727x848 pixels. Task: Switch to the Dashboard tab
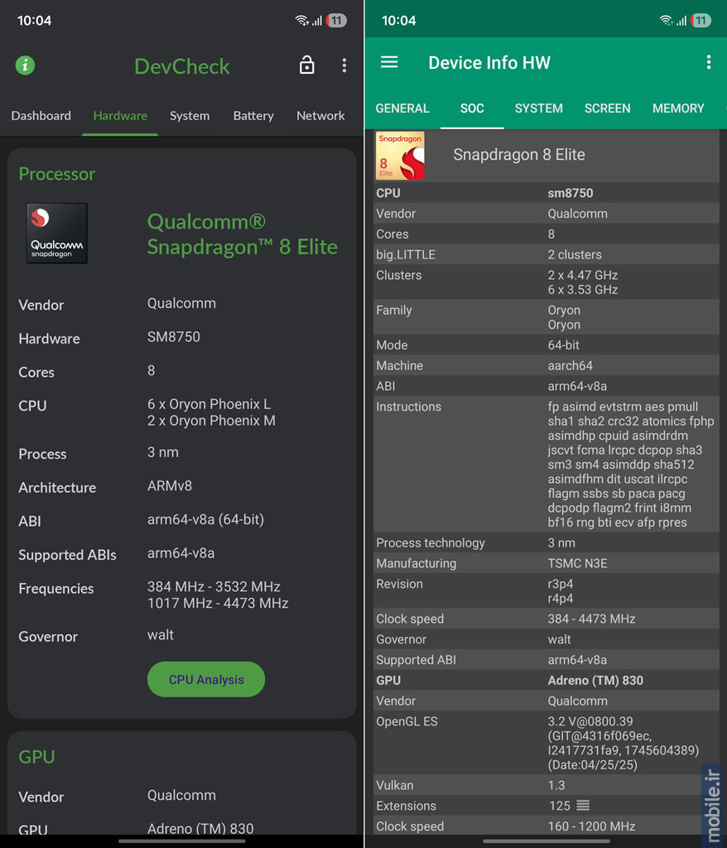click(41, 116)
